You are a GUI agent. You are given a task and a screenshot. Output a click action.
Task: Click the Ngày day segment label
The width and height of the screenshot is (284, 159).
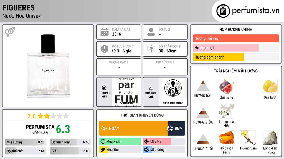[114, 128]
